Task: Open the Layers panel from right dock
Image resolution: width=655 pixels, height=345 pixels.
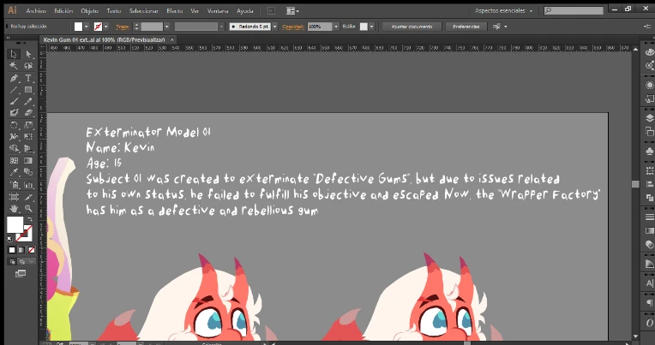Action: [649, 118]
